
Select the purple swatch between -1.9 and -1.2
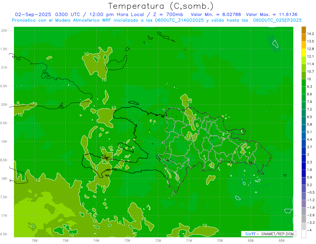pos(304,204)
